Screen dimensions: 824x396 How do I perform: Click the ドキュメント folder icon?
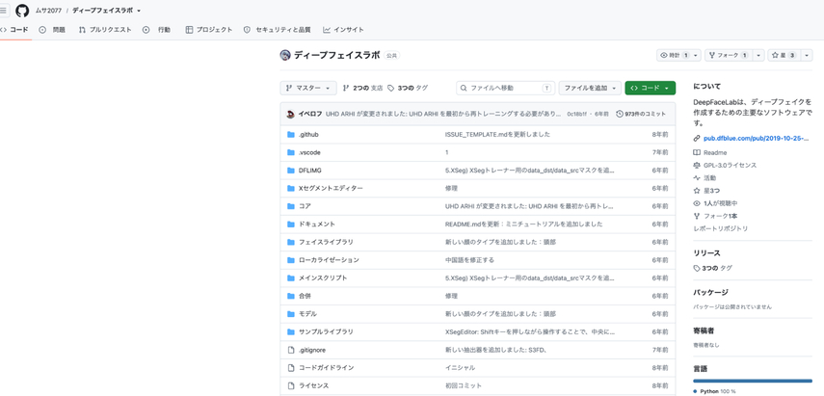tap(291, 224)
